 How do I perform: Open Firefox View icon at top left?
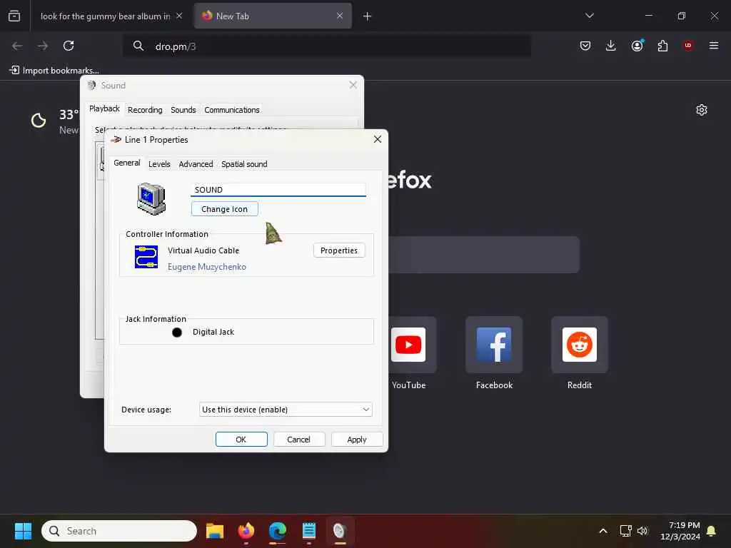coord(14,16)
